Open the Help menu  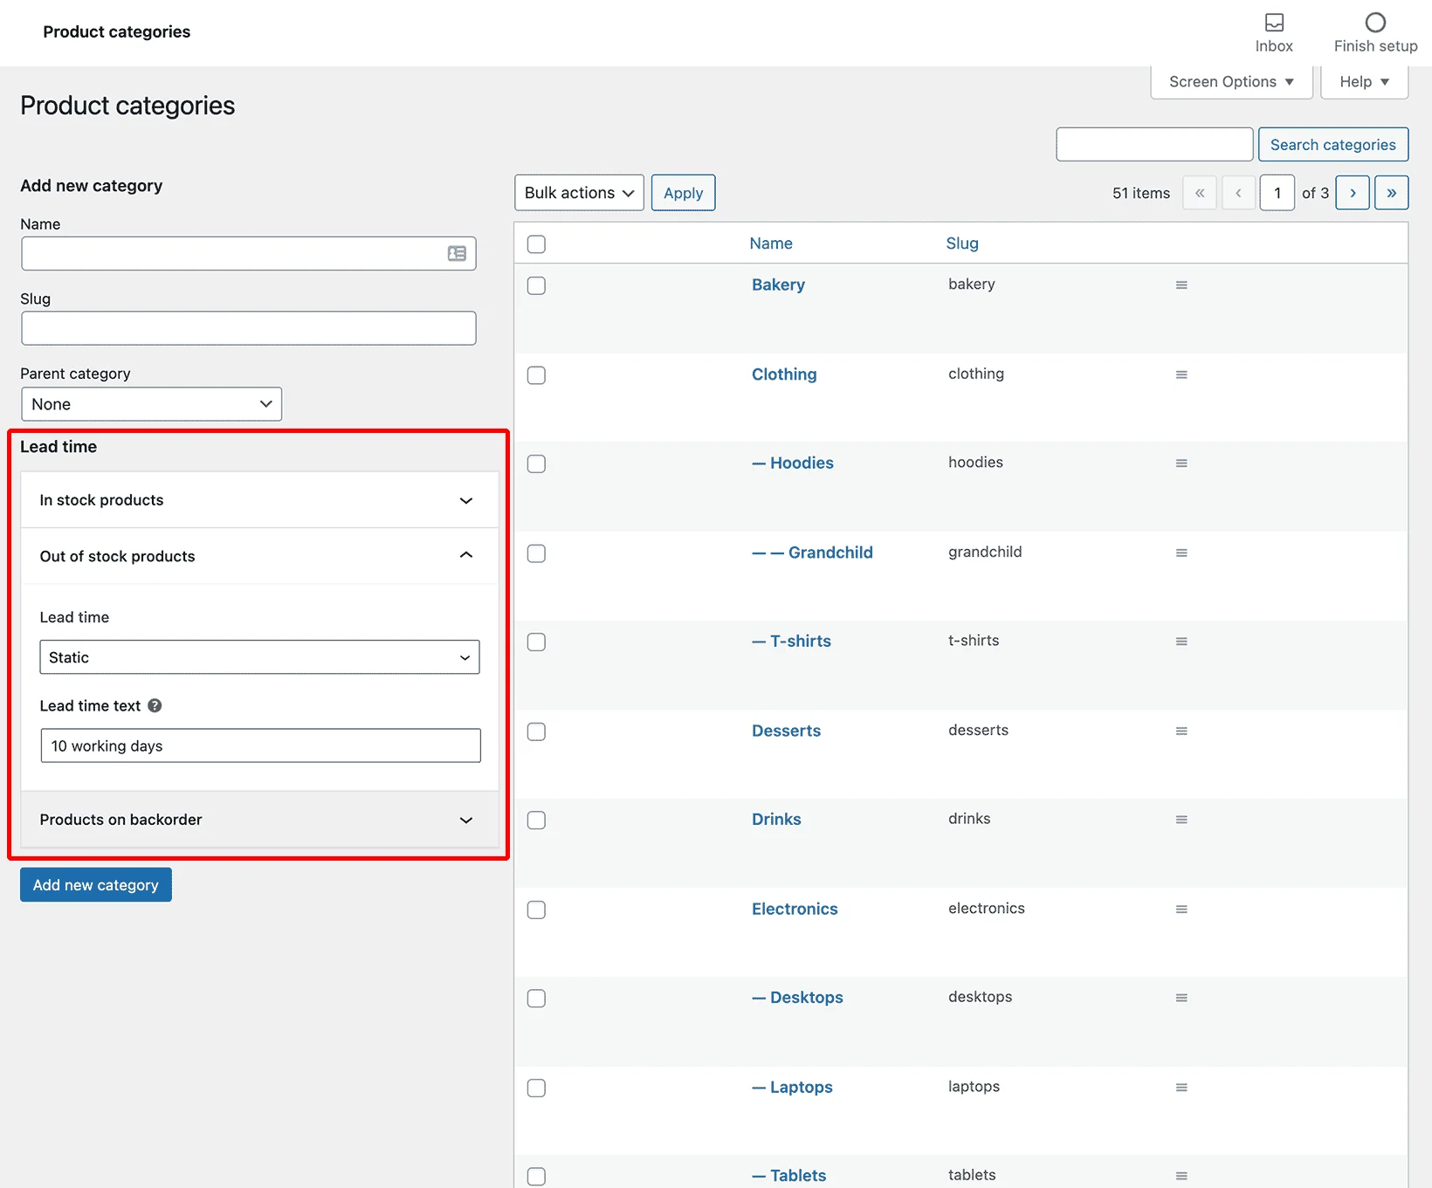click(x=1362, y=81)
